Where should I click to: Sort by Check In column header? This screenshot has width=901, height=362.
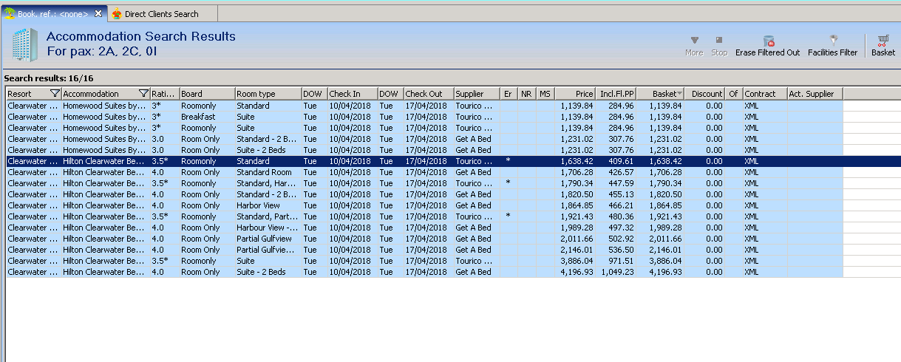[x=352, y=94]
